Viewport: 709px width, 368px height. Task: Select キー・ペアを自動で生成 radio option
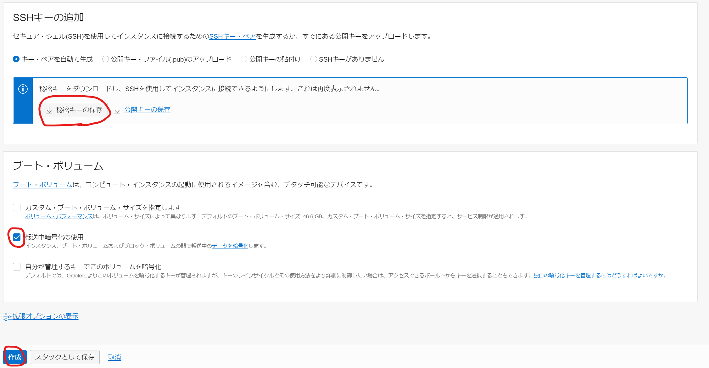(x=16, y=59)
